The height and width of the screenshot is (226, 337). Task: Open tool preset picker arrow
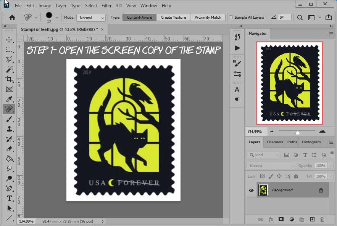coord(36,18)
